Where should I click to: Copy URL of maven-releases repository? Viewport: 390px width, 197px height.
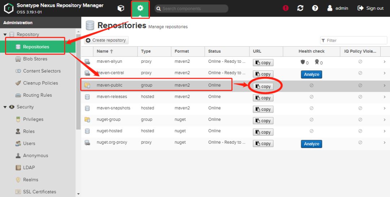pos(263,98)
